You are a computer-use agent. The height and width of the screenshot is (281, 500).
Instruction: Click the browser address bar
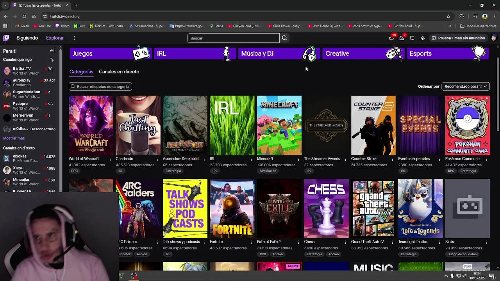(x=246, y=16)
